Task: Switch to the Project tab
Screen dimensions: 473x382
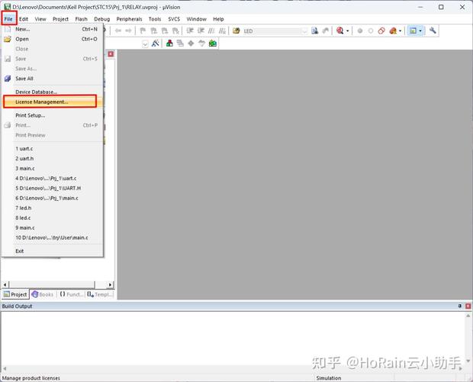Action: pos(15,294)
